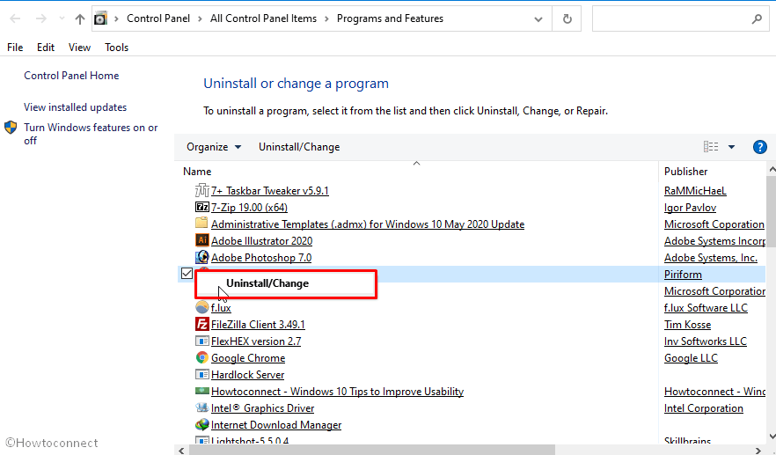This screenshot has width=776, height=455.
Task: Click the refresh button beside address bar
Action: 567,18
